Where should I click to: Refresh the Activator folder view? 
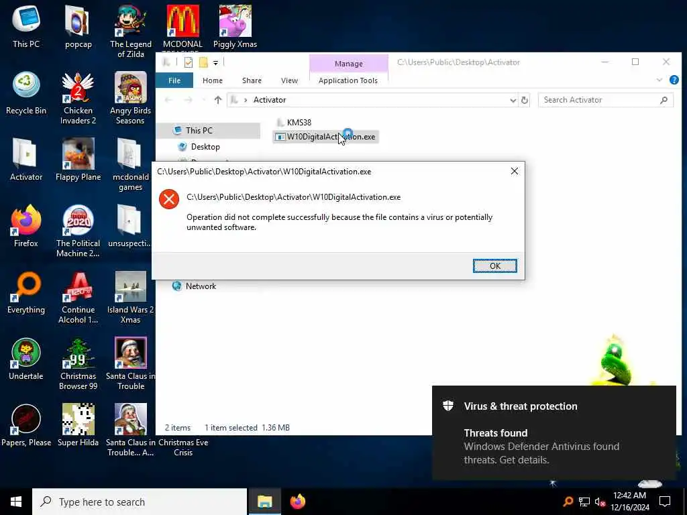pyautogui.click(x=524, y=101)
